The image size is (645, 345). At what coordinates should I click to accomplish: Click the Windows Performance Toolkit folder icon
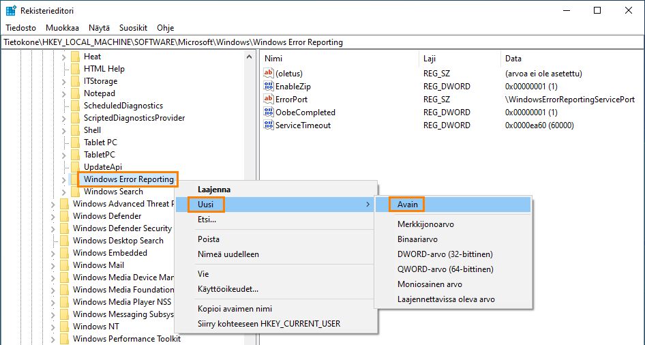pos(64,339)
